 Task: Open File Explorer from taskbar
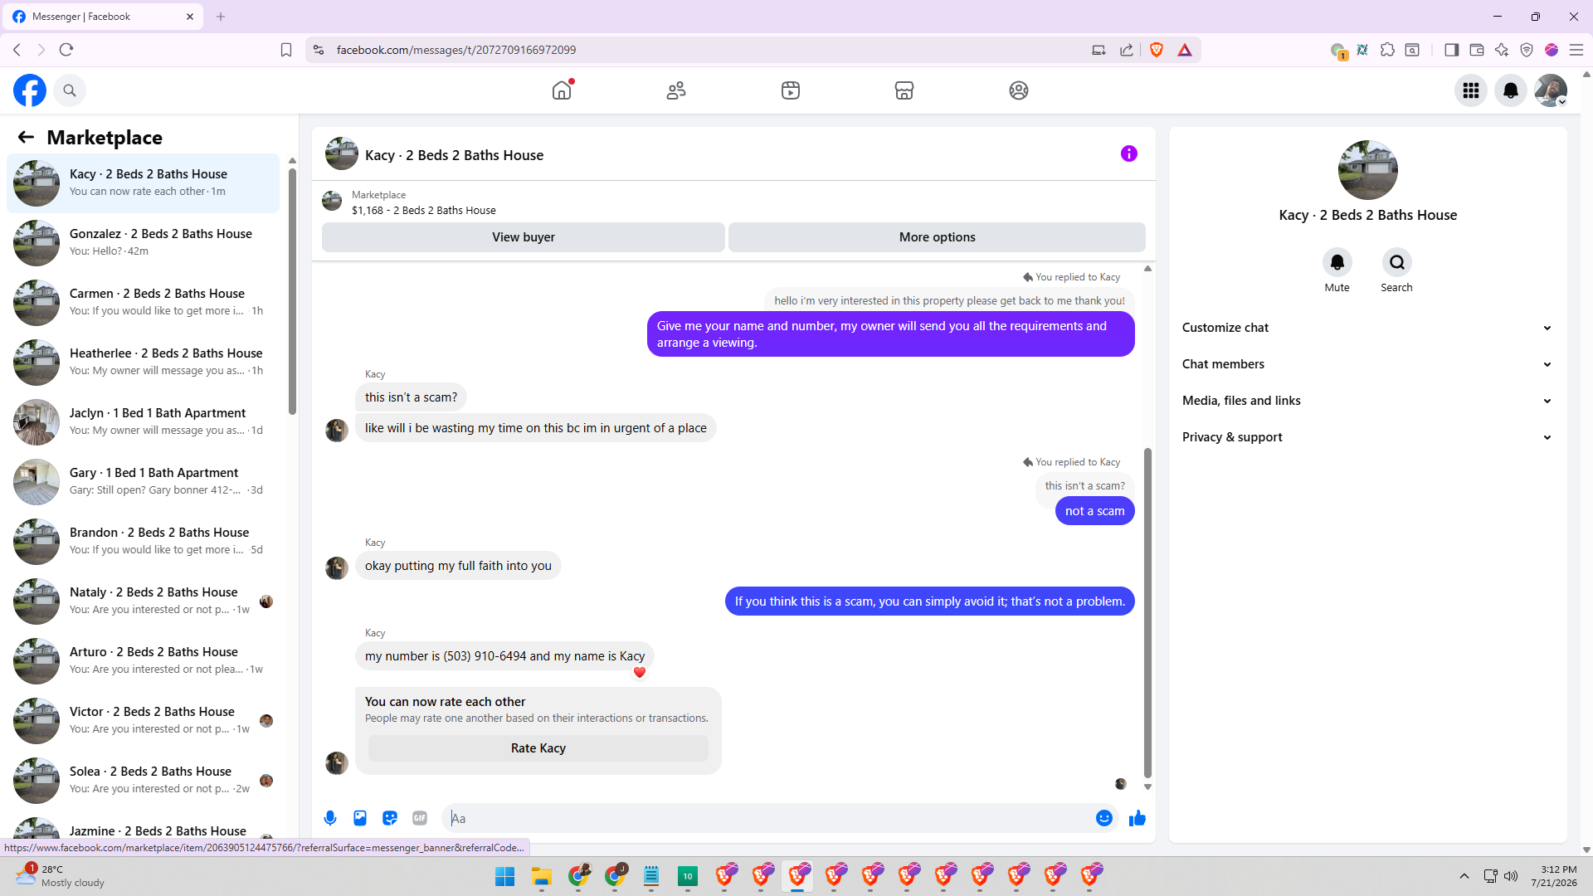(542, 876)
